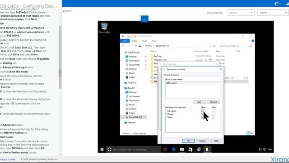Image resolution: width=289 pixels, height=163 pixels.
Task: Go up one folder level in Explorer
Action: point(136,46)
